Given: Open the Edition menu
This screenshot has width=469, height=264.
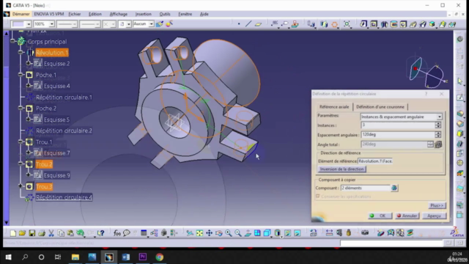Looking at the screenshot, I should [95, 14].
